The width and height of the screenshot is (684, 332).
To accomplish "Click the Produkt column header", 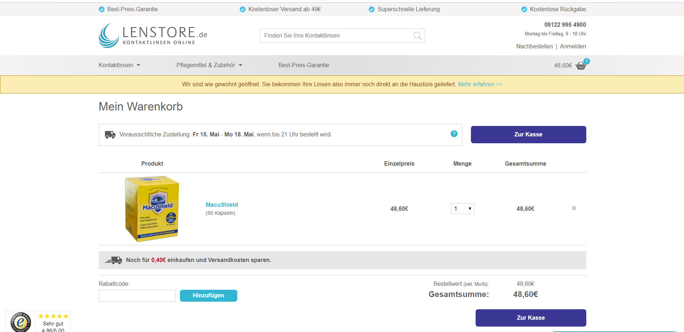I will 152,164.
